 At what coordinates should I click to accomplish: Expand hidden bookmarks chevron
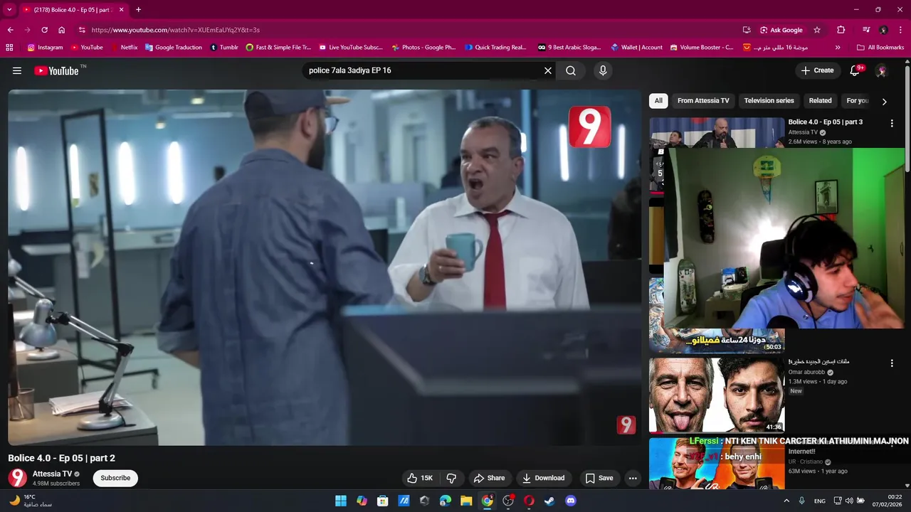(838, 48)
